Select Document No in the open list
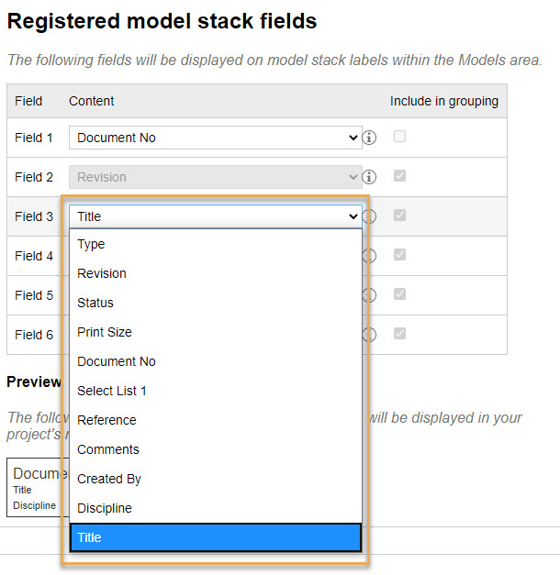Viewport: 560px width, 575px height. (x=216, y=361)
